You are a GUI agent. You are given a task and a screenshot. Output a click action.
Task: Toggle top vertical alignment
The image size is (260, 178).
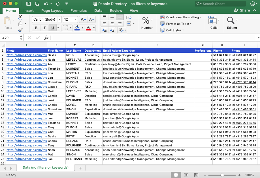(105, 17)
